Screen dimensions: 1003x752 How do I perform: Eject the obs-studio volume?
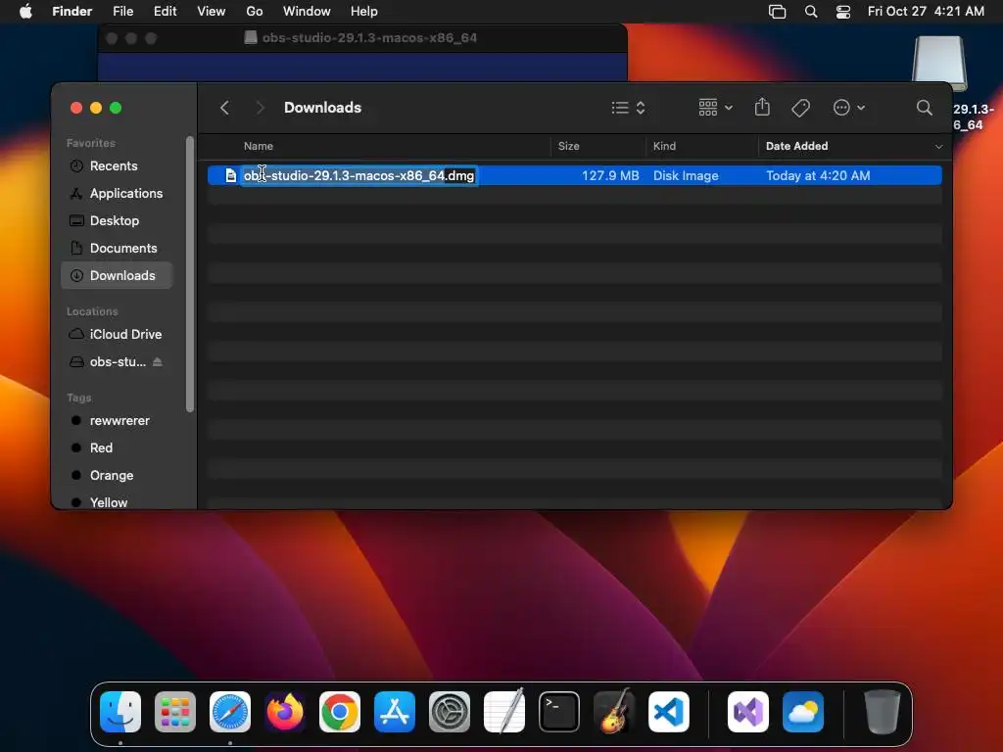tap(158, 362)
